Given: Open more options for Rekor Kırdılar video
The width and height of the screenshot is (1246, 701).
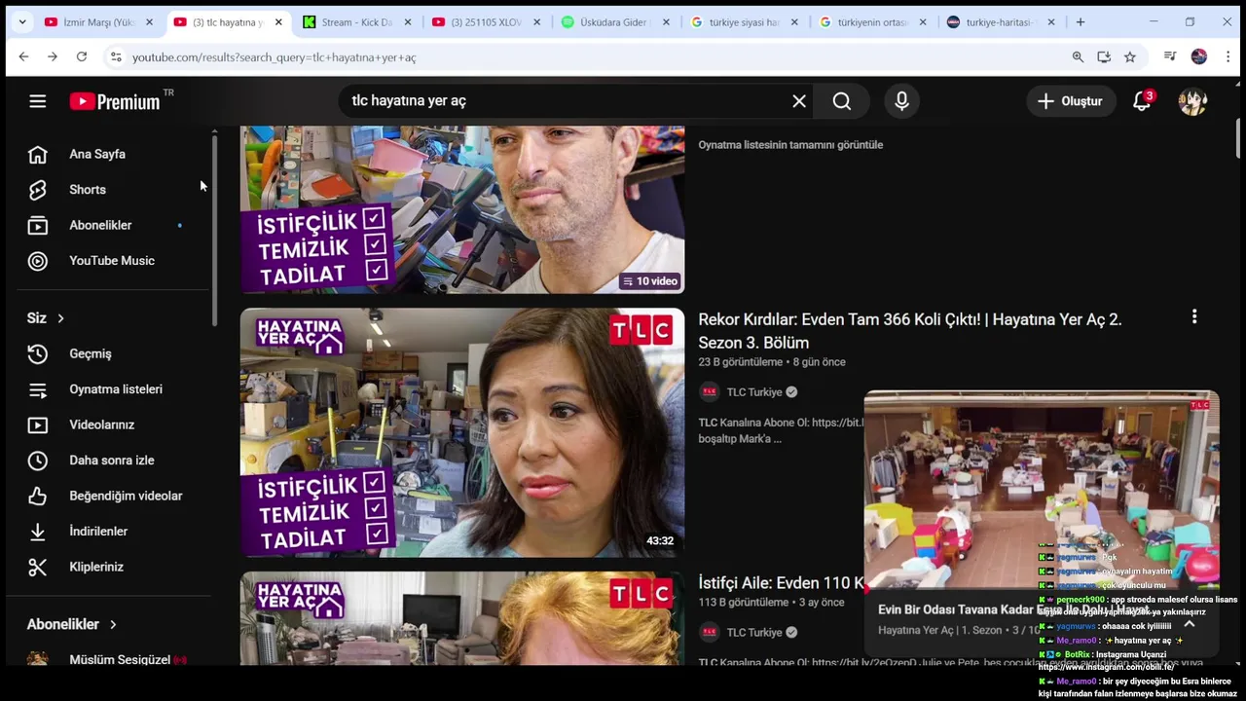Looking at the screenshot, I should pos(1194,316).
